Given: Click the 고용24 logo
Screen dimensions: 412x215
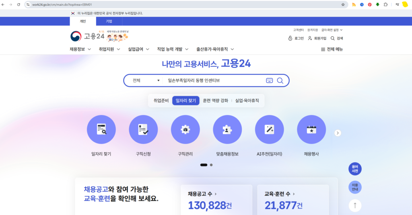Looking at the screenshot, I should coord(87,36).
